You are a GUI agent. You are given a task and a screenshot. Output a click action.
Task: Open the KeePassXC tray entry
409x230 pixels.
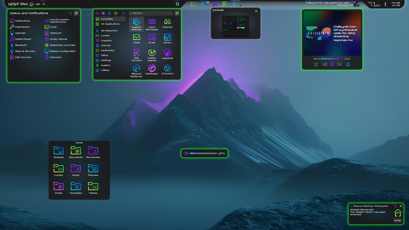(20, 27)
